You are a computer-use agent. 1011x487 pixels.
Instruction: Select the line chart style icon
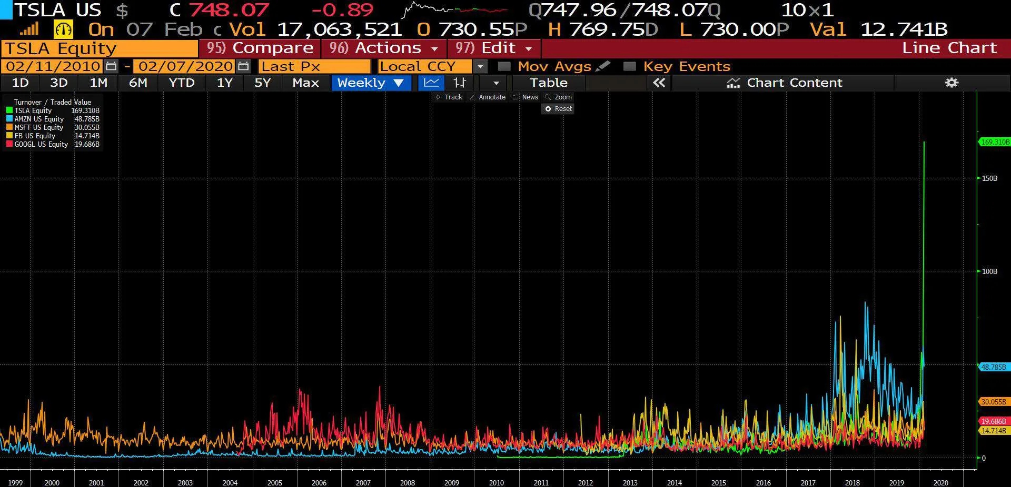[431, 83]
